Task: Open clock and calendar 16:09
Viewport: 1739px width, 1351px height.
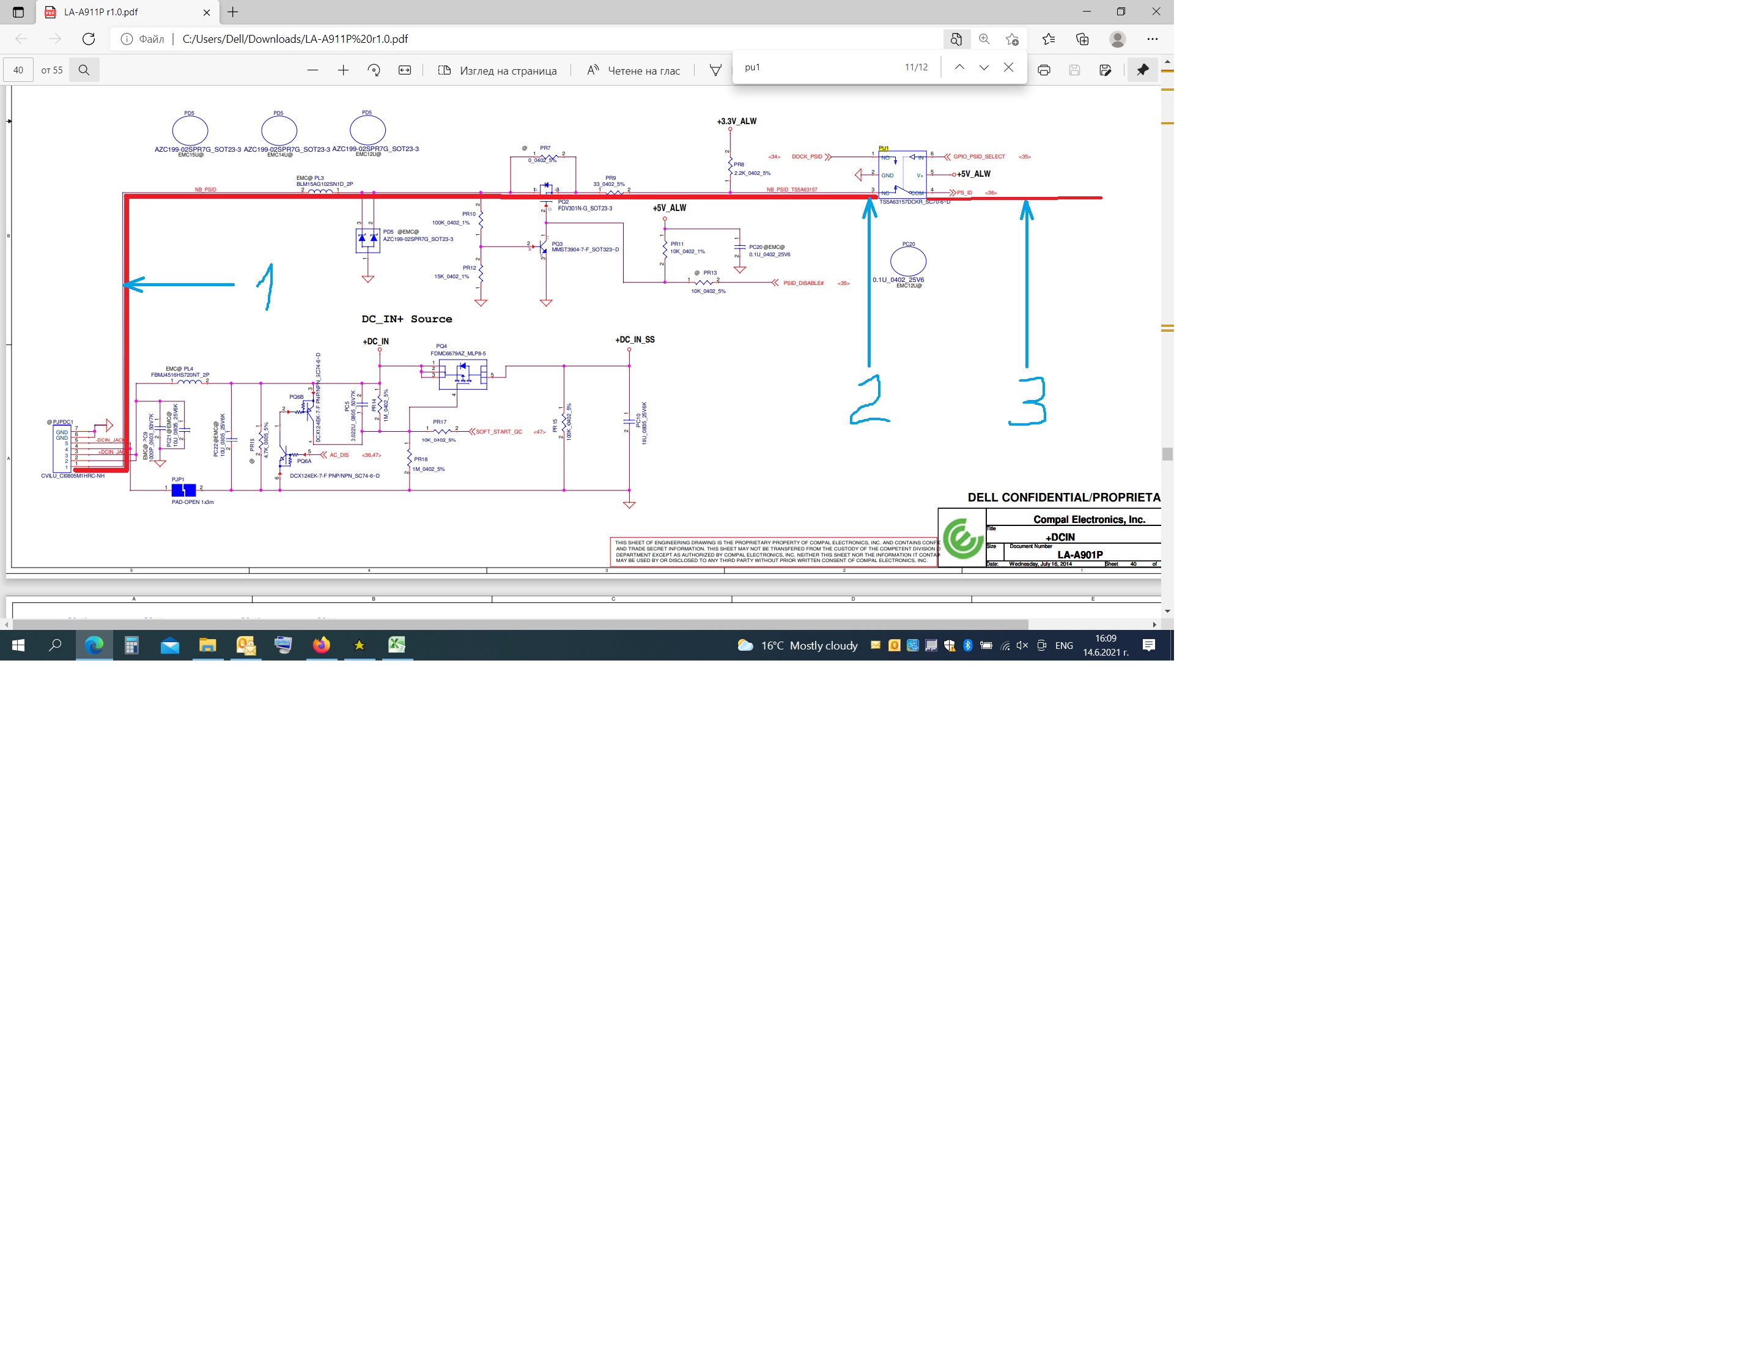Action: coord(1105,645)
